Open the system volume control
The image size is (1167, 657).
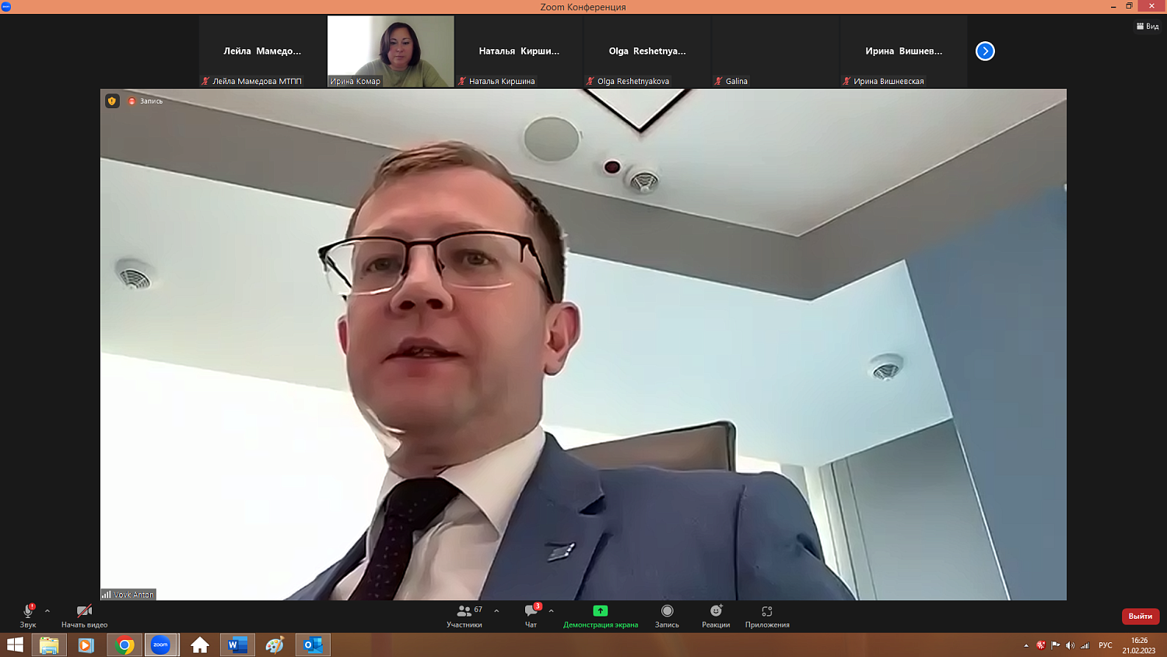1070,645
